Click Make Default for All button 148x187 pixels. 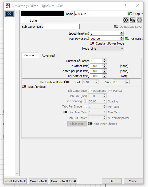64,181
